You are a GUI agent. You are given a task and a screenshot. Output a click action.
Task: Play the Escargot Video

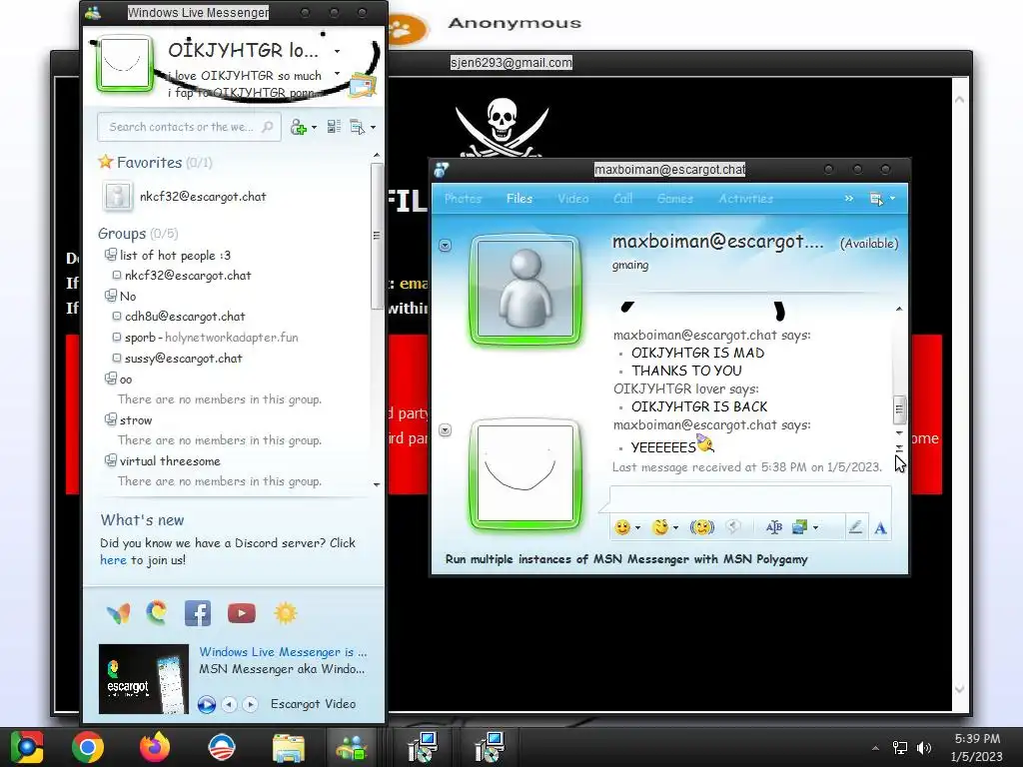pos(206,704)
